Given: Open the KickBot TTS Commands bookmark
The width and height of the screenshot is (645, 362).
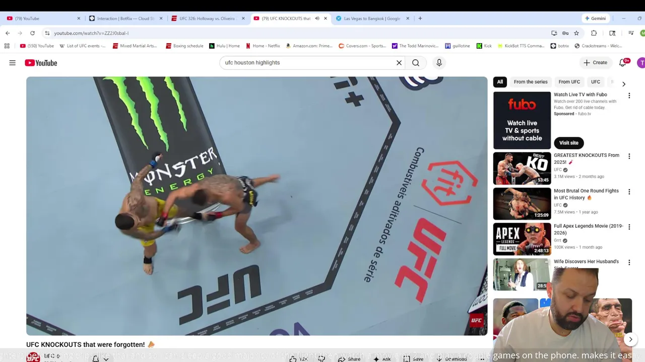Looking at the screenshot, I should point(520,46).
